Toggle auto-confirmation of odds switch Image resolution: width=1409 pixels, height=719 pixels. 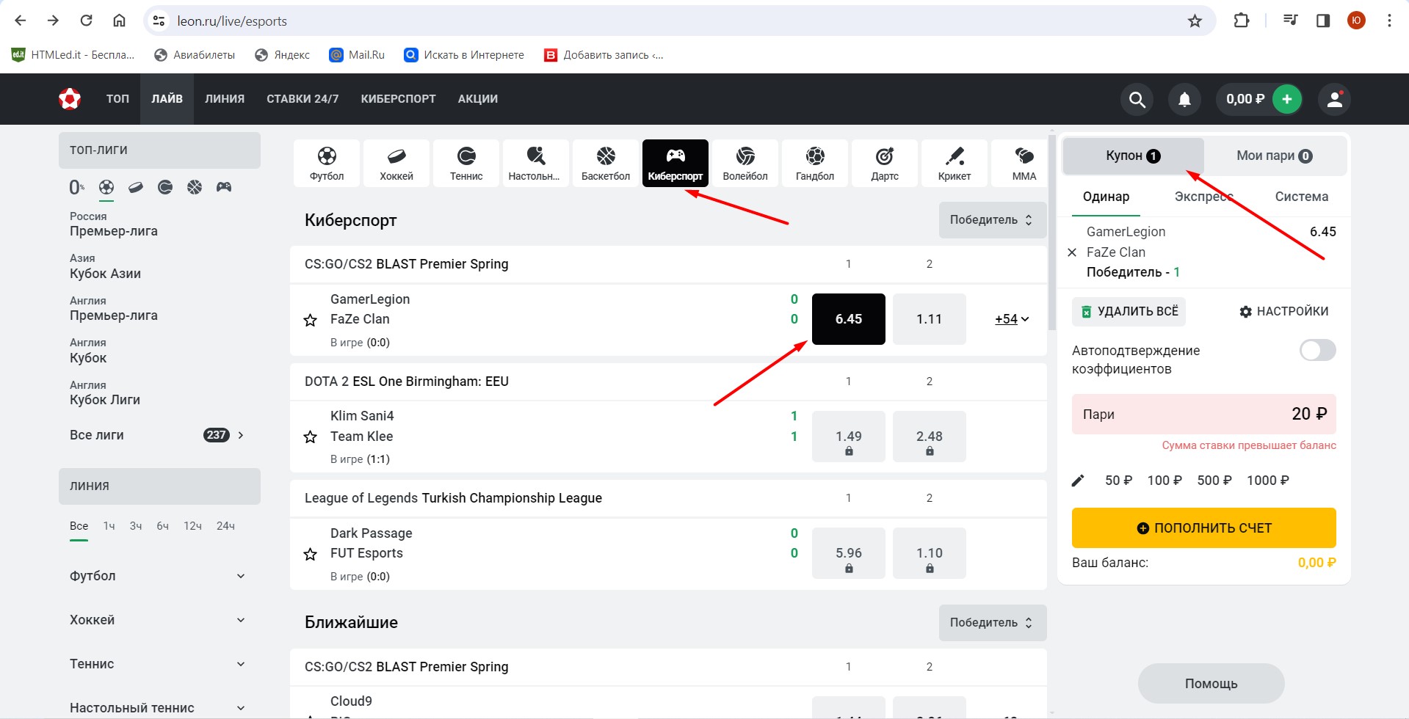[x=1317, y=350]
